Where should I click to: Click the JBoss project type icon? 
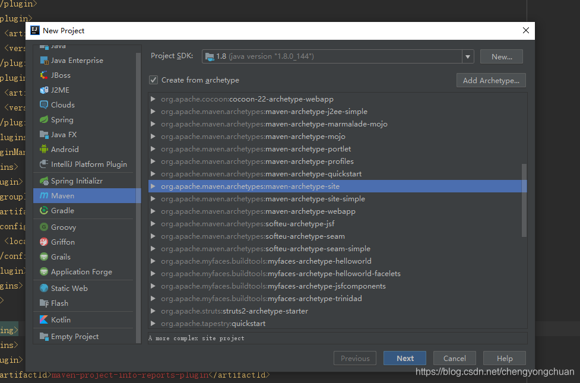point(44,75)
